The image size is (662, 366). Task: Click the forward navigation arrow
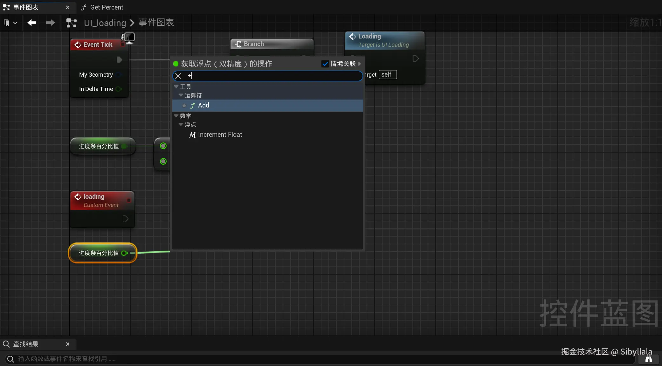[x=50, y=23]
